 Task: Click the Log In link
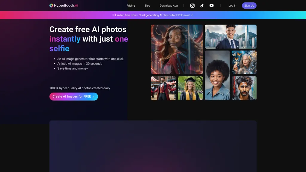[x=232, y=6]
